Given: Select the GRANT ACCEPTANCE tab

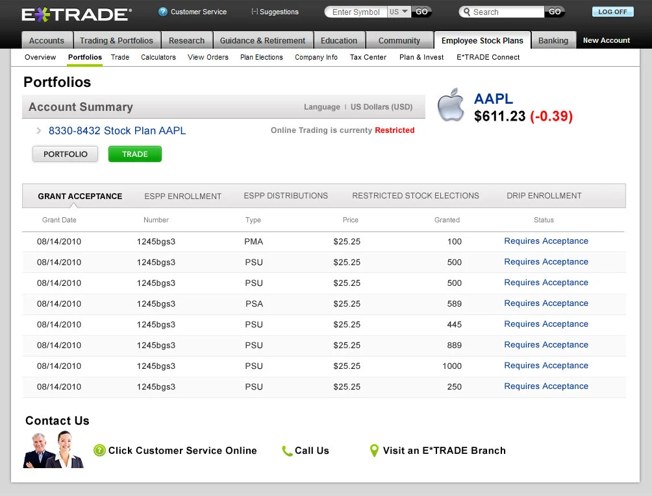Looking at the screenshot, I should (80, 196).
